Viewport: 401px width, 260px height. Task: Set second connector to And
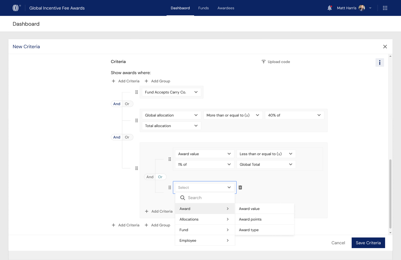(117, 137)
